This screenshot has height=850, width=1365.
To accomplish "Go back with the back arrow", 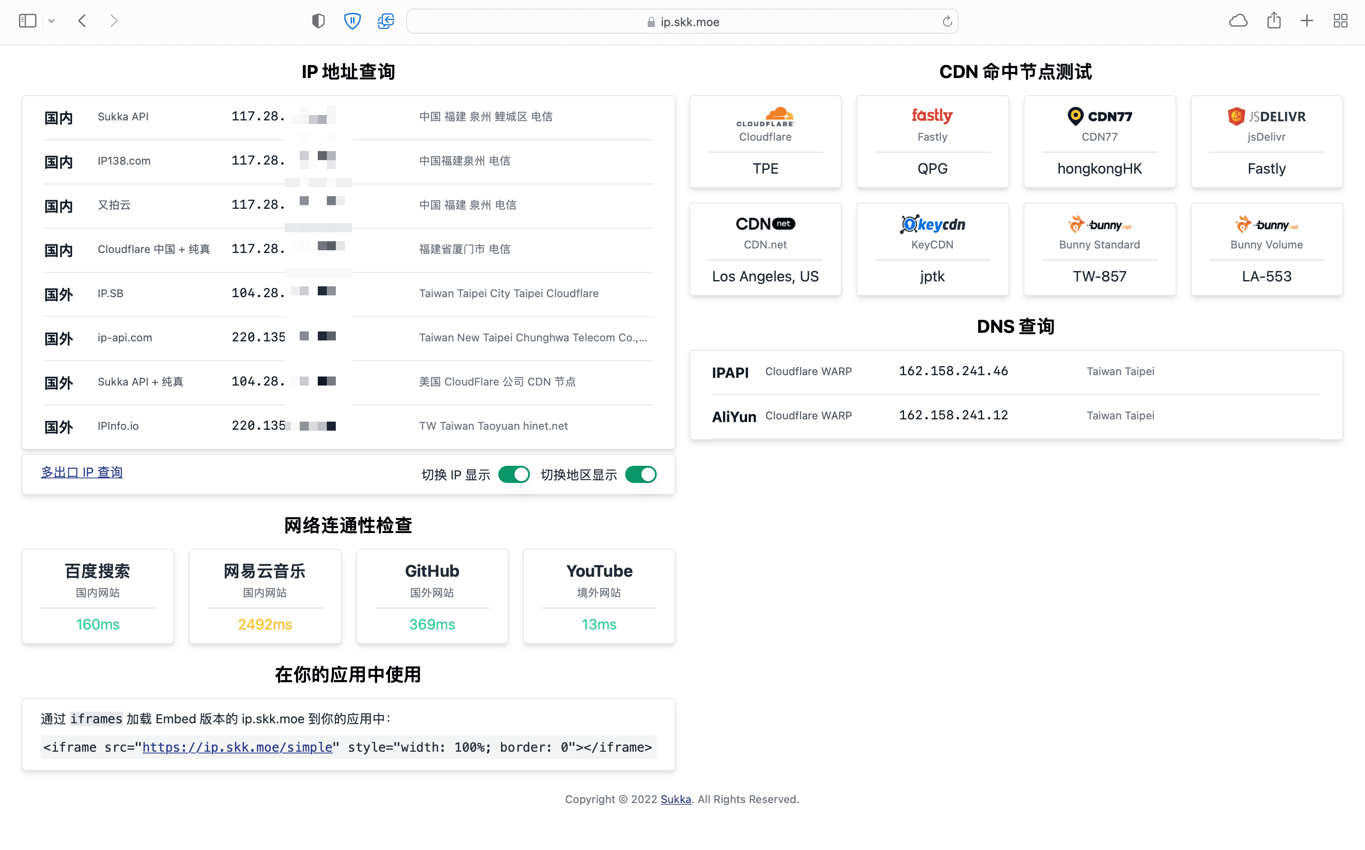I will click(x=82, y=21).
